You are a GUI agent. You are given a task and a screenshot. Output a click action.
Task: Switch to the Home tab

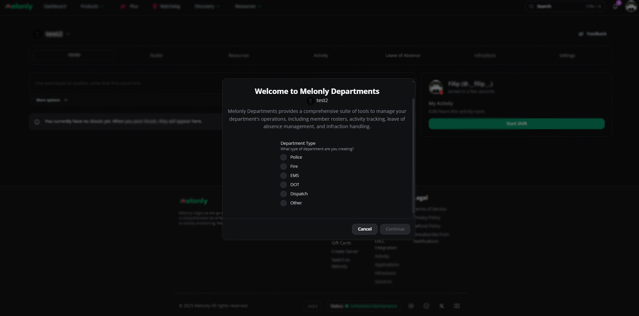(x=74, y=55)
